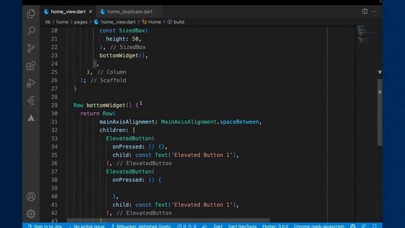This screenshot has width=405, height=228.
Task: Click line number 29 in the gutter
Action: pos(54,105)
